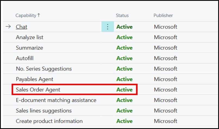The image size is (219, 129).
Task: Click Microsoft publisher in Sales Order Agent row
Action: [165, 90]
